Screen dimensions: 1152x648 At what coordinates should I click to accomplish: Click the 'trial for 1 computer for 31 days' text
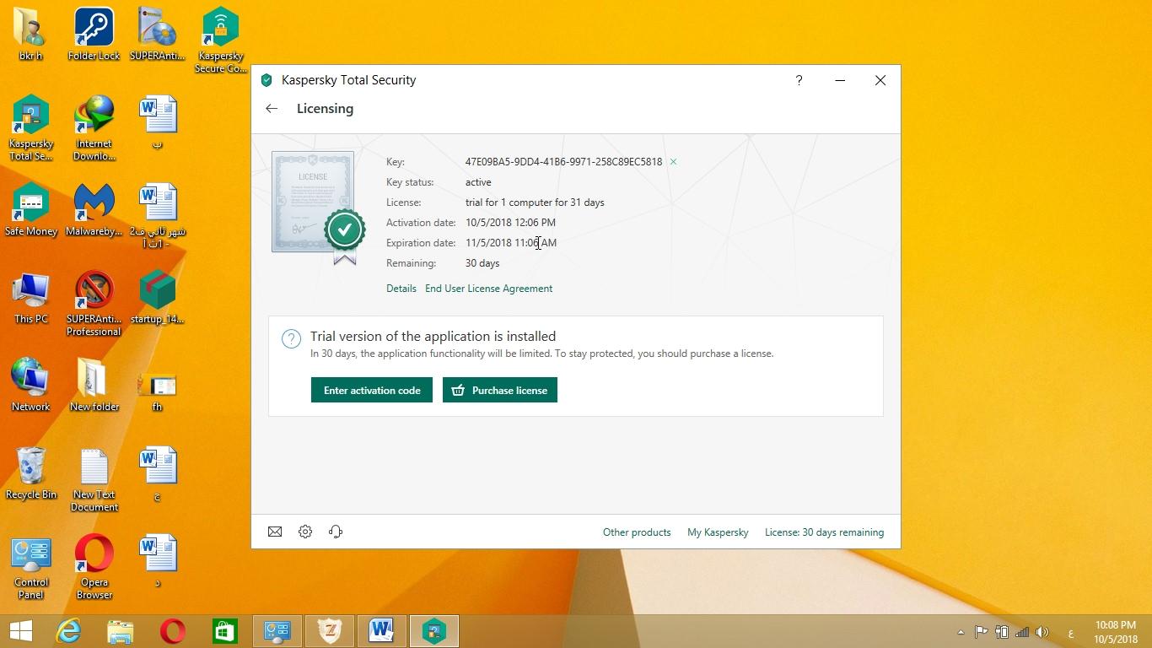[535, 202]
